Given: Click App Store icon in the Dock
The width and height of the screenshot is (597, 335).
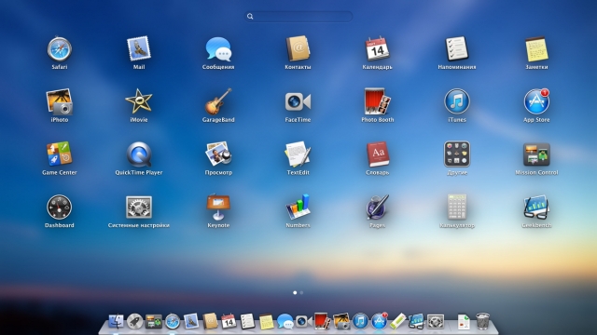Looking at the screenshot, I should pos(379,321).
